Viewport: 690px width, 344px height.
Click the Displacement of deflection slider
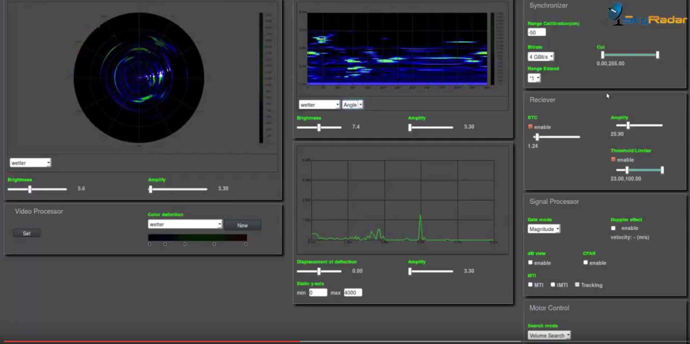coord(319,271)
